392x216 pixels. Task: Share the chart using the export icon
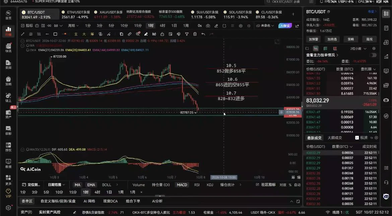coord(297,26)
